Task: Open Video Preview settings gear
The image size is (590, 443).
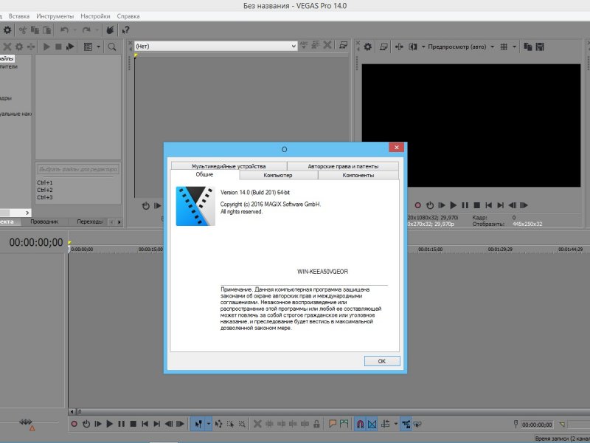Action: tap(367, 47)
